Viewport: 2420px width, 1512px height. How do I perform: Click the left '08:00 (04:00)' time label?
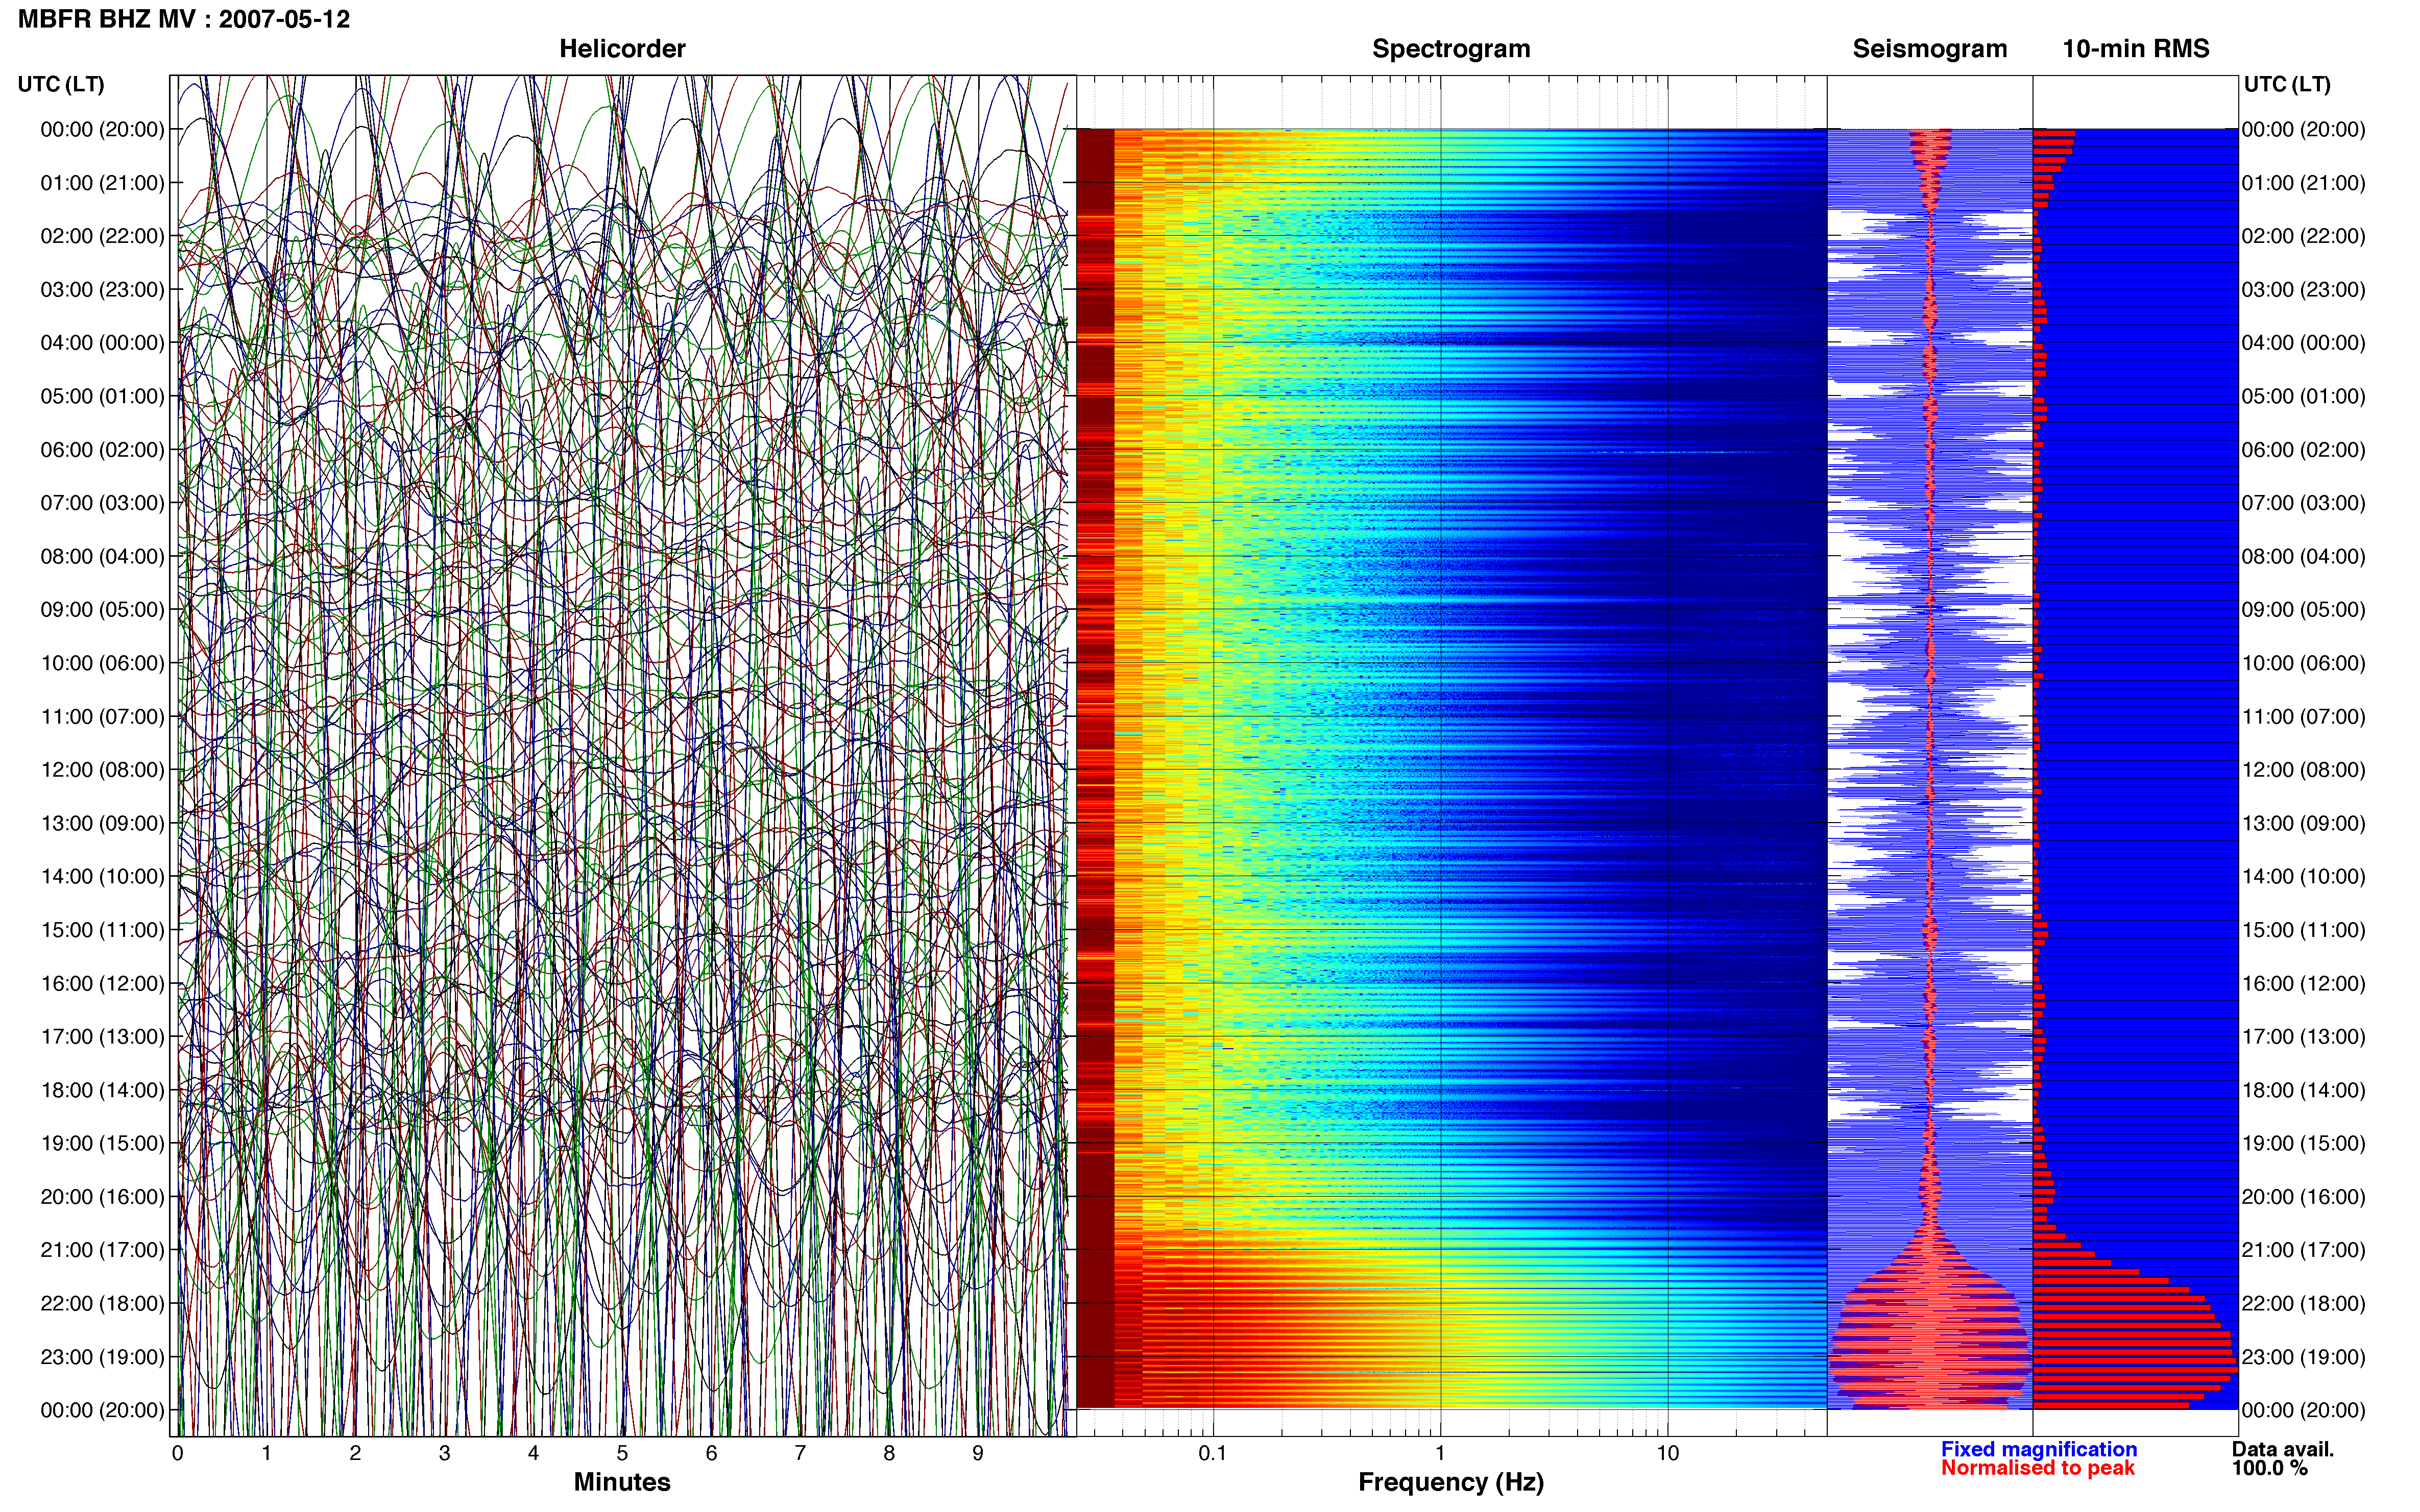(x=102, y=556)
